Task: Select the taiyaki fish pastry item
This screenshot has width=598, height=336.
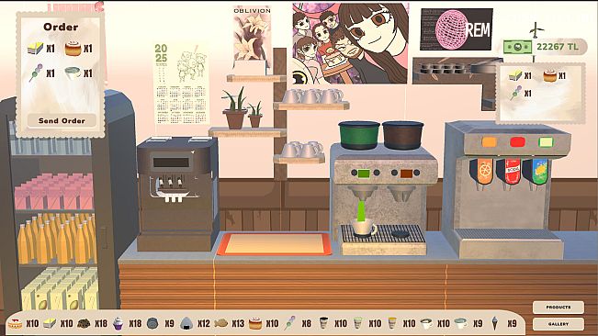Action: coord(220,324)
